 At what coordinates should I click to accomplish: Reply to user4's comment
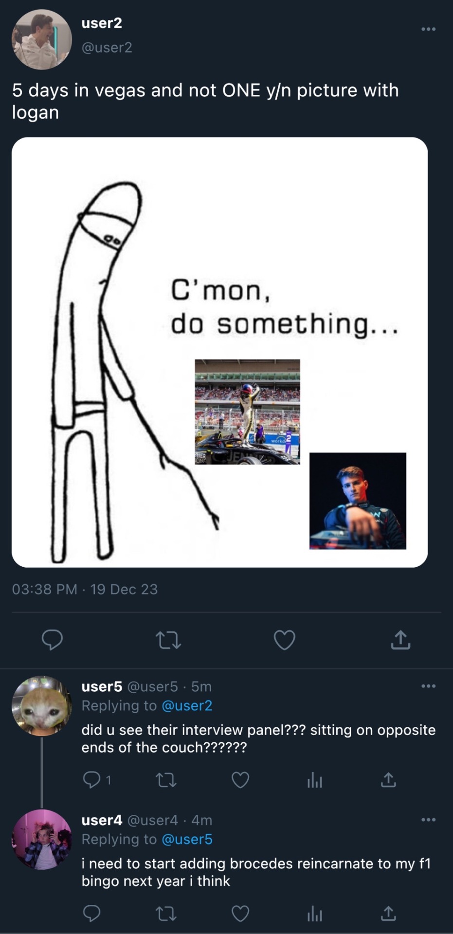91,914
